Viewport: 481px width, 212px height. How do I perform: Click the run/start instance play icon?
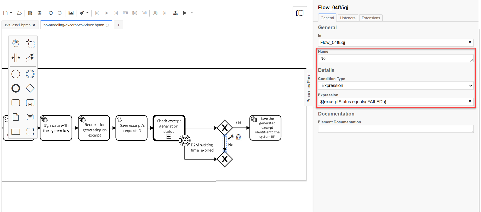(185, 13)
